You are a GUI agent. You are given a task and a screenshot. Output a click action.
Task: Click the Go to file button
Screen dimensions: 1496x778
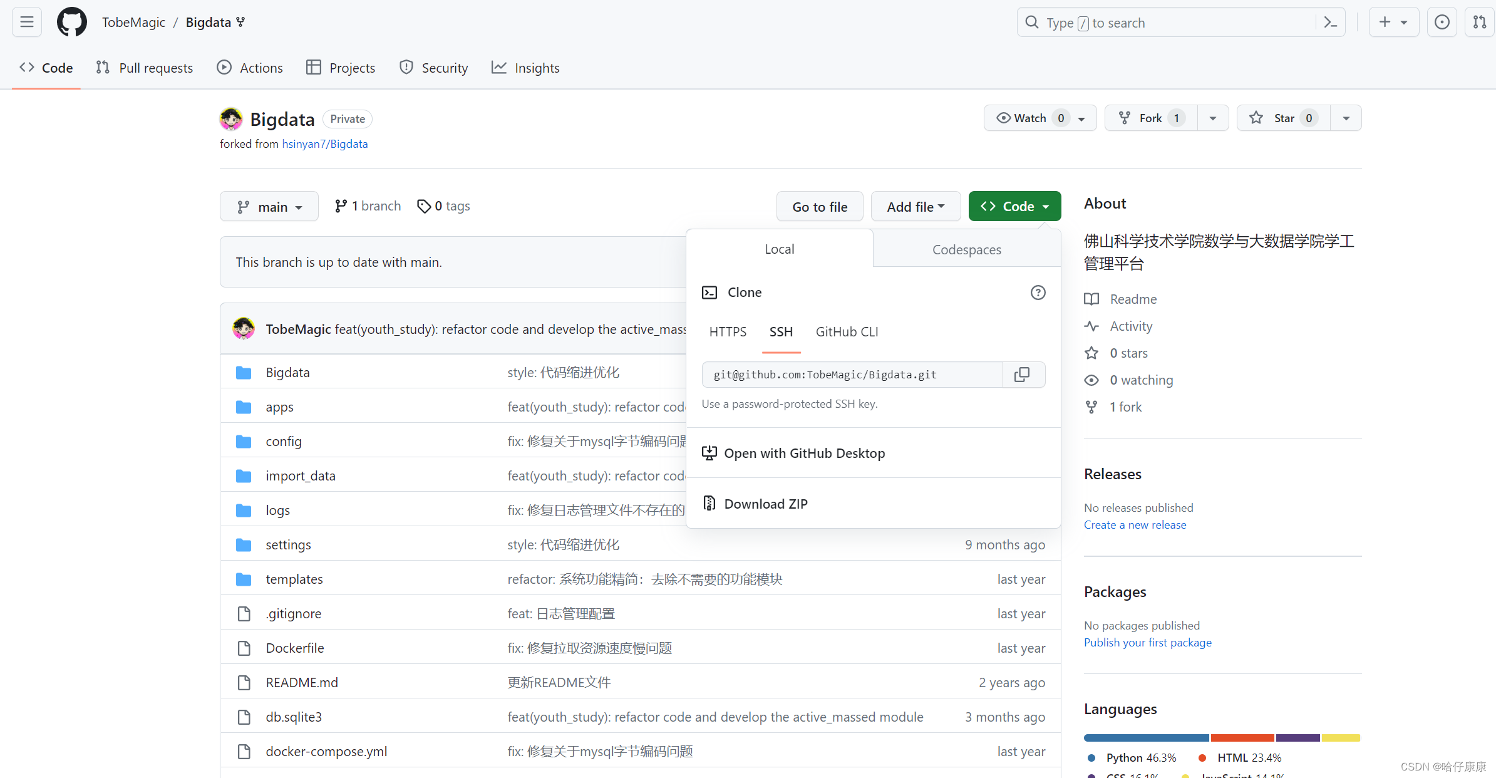point(820,206)
